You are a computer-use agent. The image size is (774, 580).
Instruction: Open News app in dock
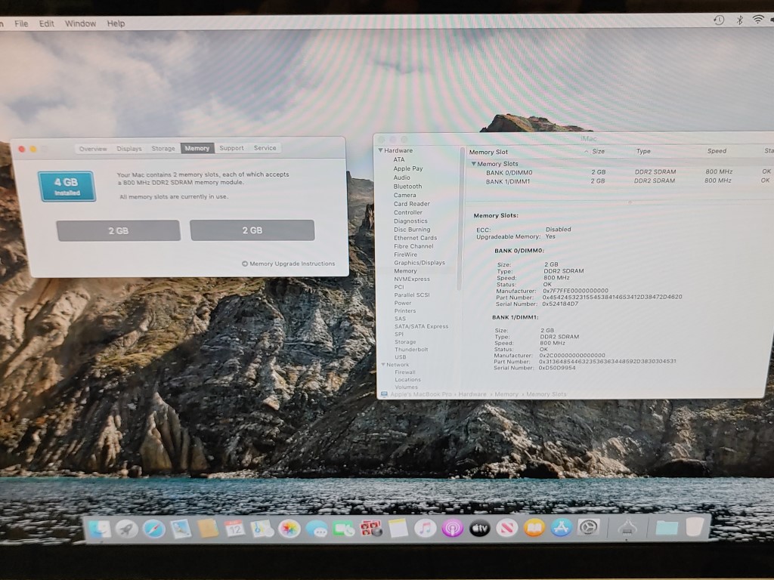coord(506,528)
